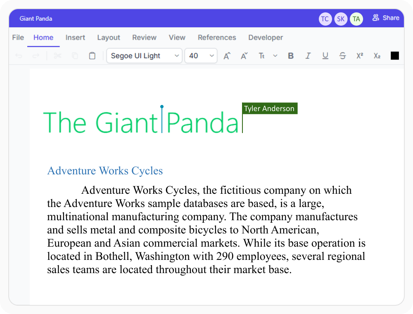Toggle Underline formatting
Screen dimensions: 413x314
point(325,56)
